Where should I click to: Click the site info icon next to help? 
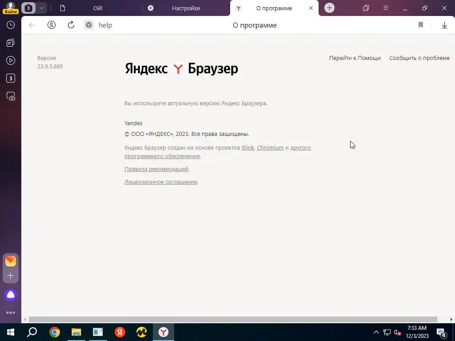(89, 25)
